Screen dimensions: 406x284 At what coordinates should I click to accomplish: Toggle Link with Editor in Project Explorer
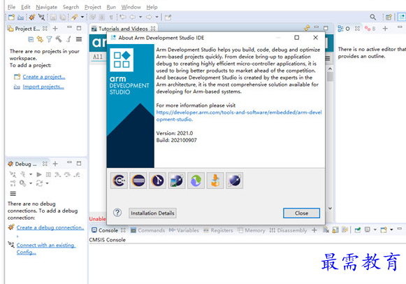40,39
